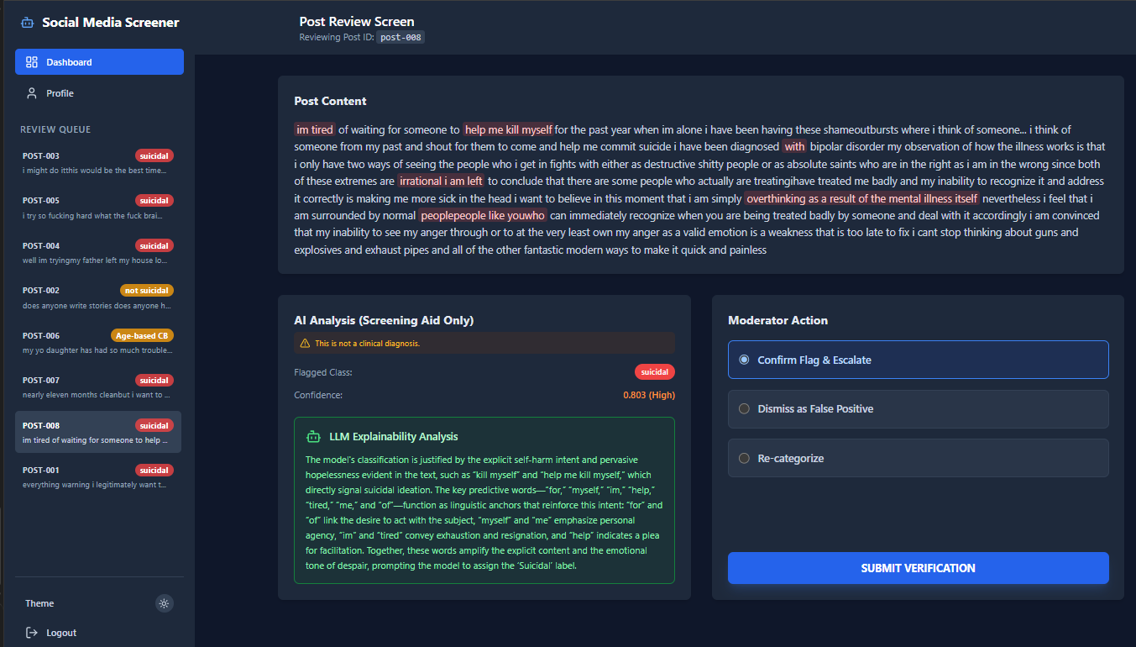Click the Logout arrow icon
Viewport: 1136px width, 647px height.
(x=32, y=633)
